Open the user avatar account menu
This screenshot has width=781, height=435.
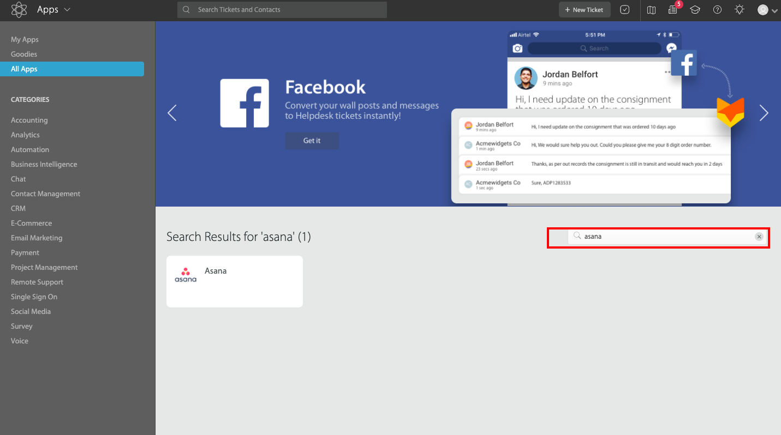pyautogui.click(x=767, y=10)
